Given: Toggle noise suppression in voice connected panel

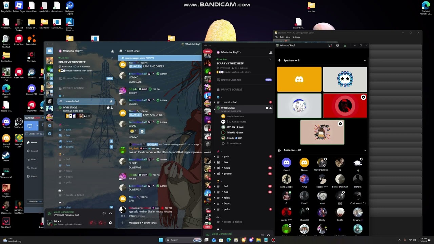Looking at the screenshot, I should click(x=104, y=213).
